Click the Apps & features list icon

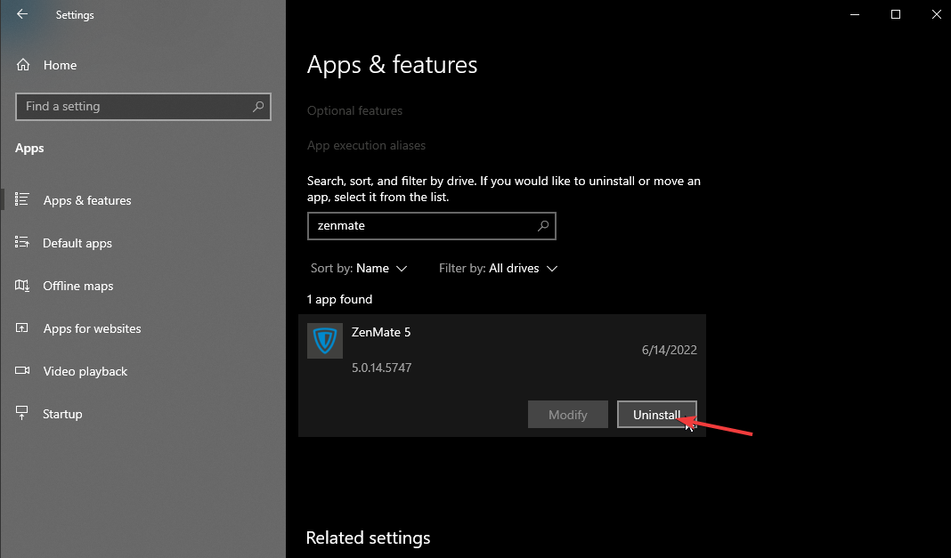(x=24, y=199)
